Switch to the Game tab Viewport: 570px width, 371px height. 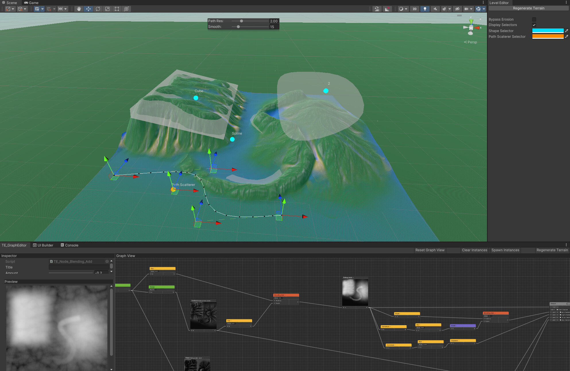click(31, 3)
